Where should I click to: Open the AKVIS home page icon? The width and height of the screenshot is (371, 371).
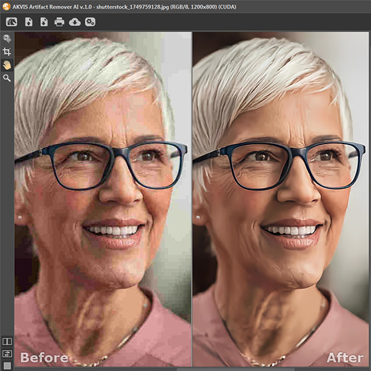[11, 22]
